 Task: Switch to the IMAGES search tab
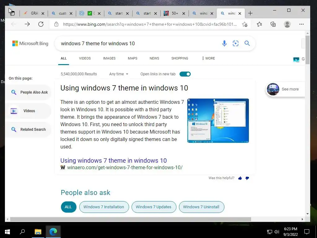[x=109, y=58]
